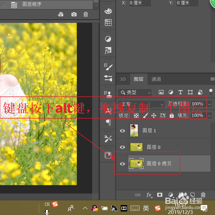Toggle visibility of 图层 0
The image size is (215, 215).
pyautogui.click(x=122, y=147)
